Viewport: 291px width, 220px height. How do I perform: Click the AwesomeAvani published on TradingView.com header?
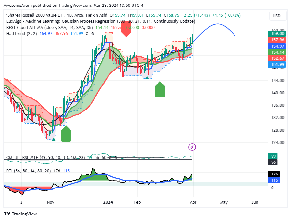pos(73,6)
